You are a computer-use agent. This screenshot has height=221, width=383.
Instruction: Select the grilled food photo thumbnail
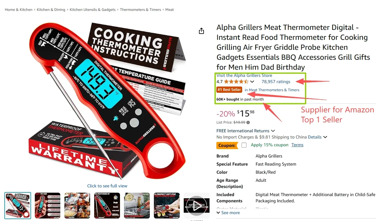(x=77, y=205)
